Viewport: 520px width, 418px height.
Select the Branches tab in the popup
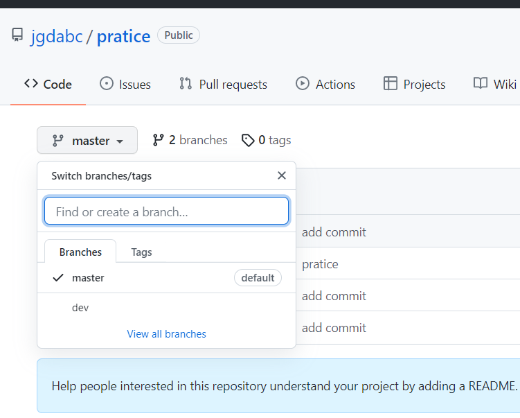click(x=80, y=252)
